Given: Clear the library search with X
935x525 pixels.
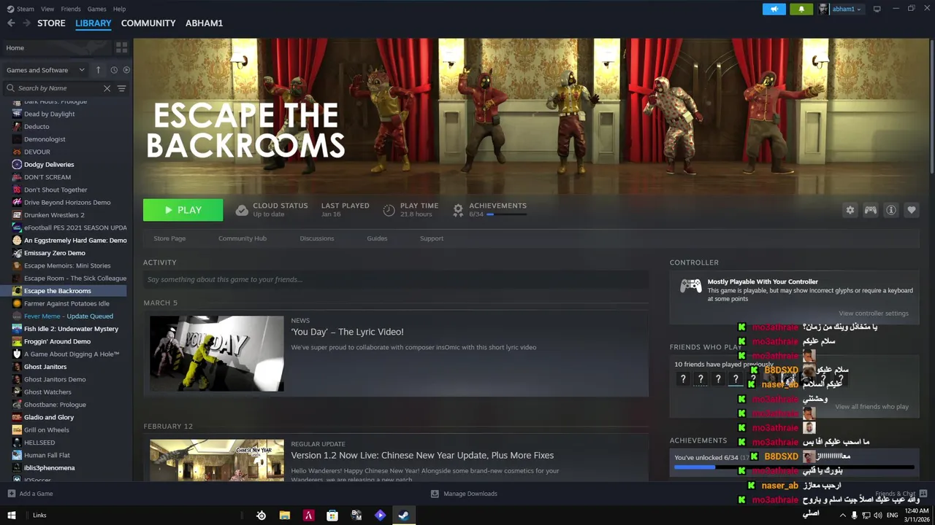Looking at the screenshot, I should pos(107,88).
